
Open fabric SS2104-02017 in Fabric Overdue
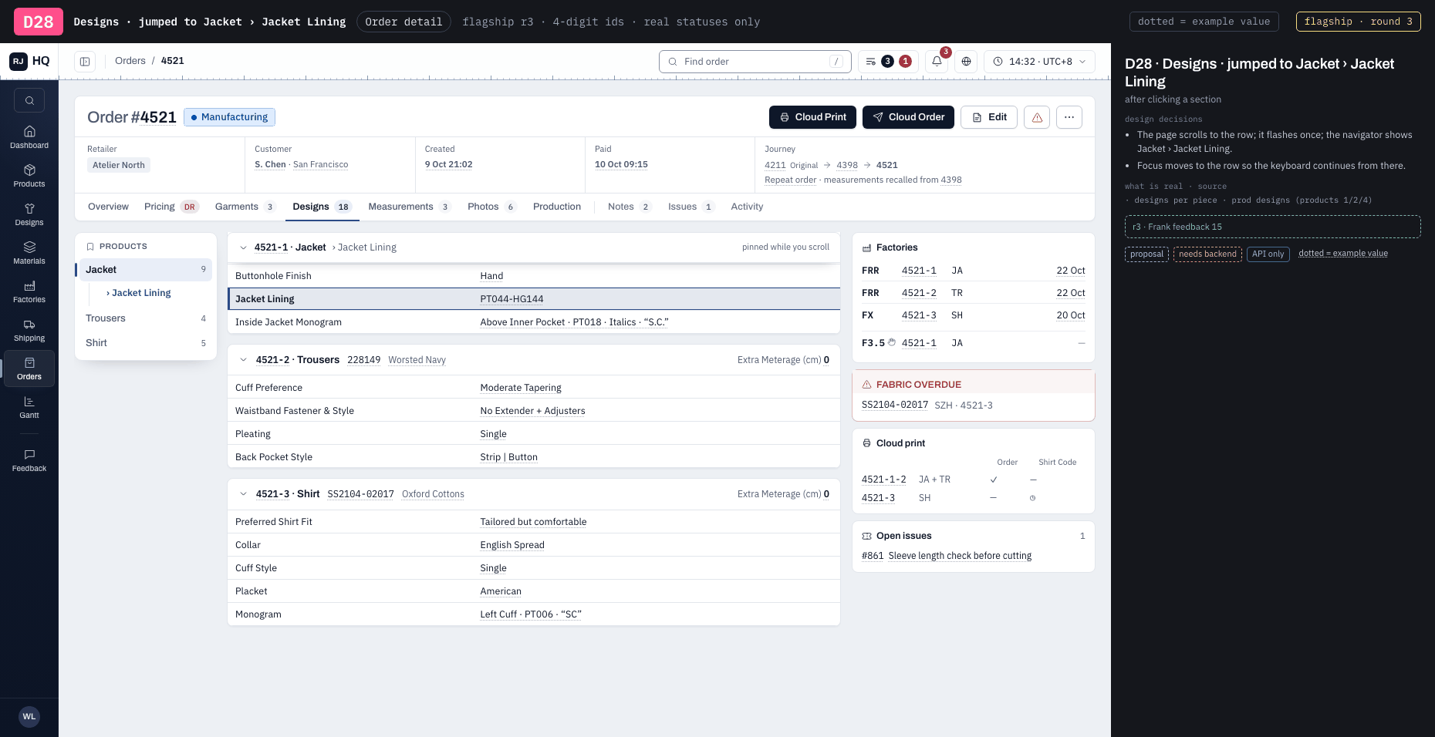click(895, 405)
